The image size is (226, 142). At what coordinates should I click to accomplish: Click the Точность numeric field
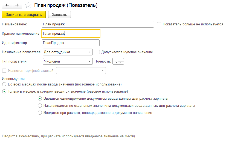116,61
